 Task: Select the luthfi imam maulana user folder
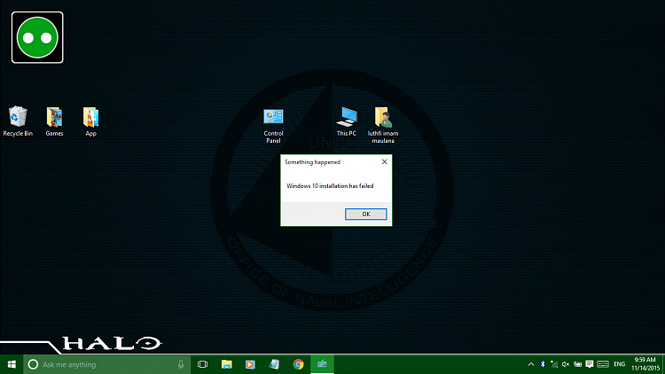[x=383, y=125]
